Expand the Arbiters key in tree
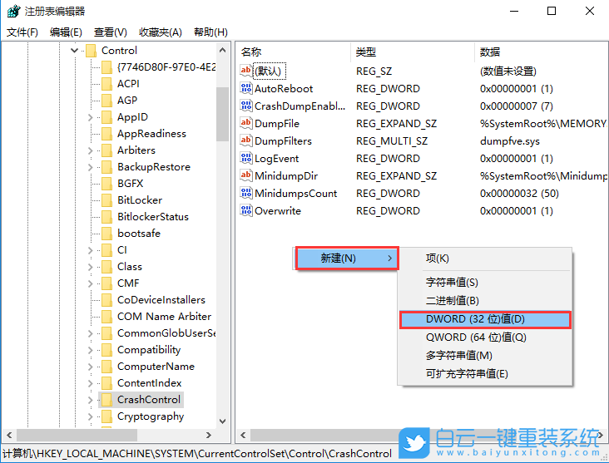 point(90,150)
